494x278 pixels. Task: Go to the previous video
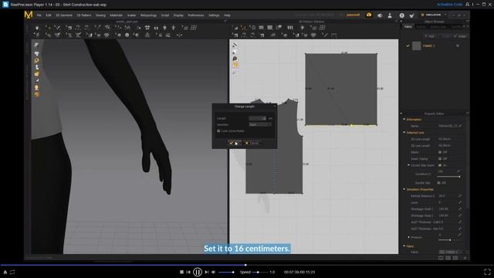tap(188, 272)
